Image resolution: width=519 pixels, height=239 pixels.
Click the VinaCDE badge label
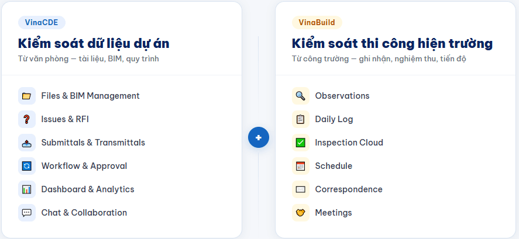(x=42, y=22)
